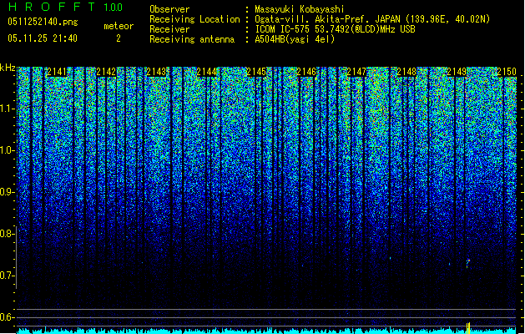
Task: Click the 2147 time marker
Action: [x=356, y=72]
